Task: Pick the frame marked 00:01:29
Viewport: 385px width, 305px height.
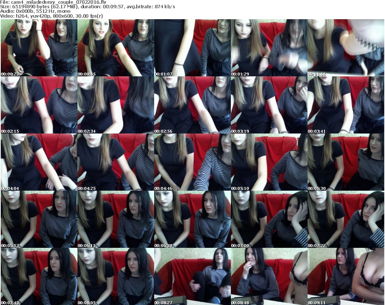Action: [x=269, y=48]
